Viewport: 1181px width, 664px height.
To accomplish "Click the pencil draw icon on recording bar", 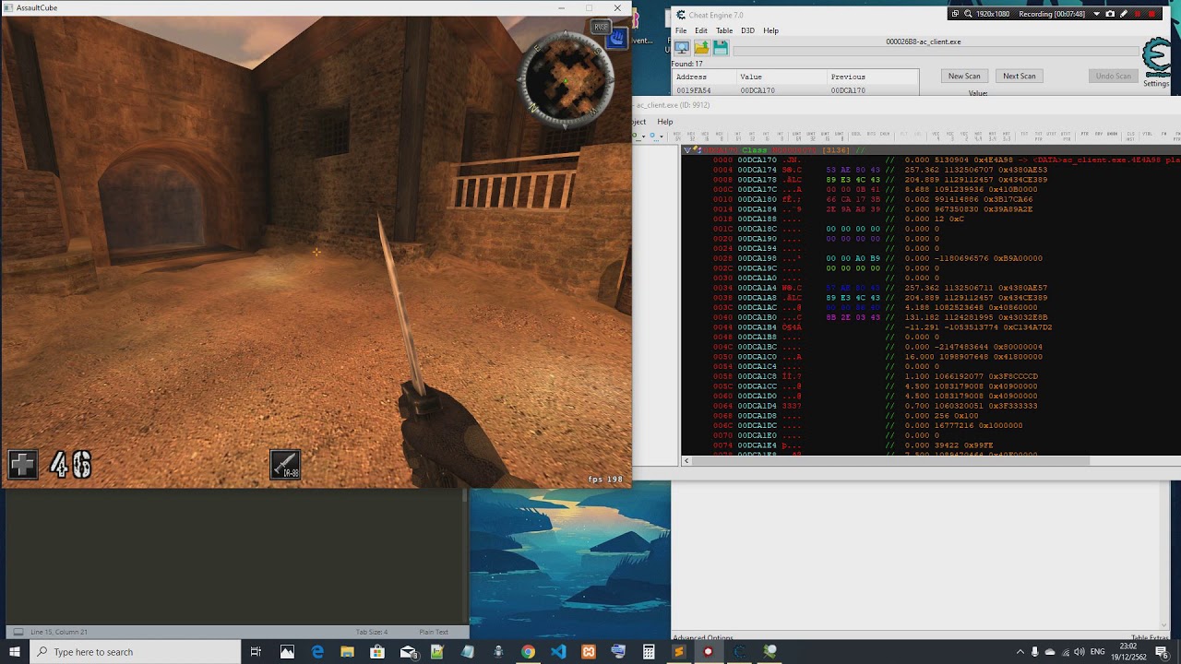I will (x=1124, y=14).
